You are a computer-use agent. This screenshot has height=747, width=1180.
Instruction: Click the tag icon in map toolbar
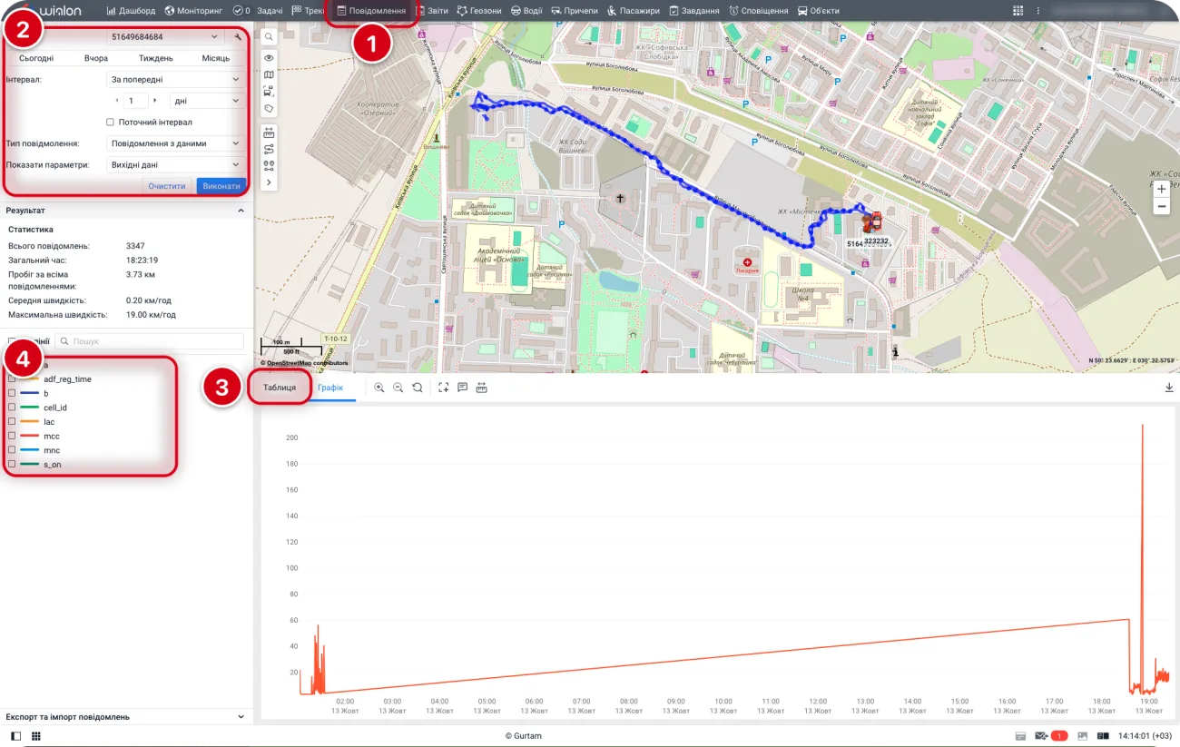(x=269, y=108)
